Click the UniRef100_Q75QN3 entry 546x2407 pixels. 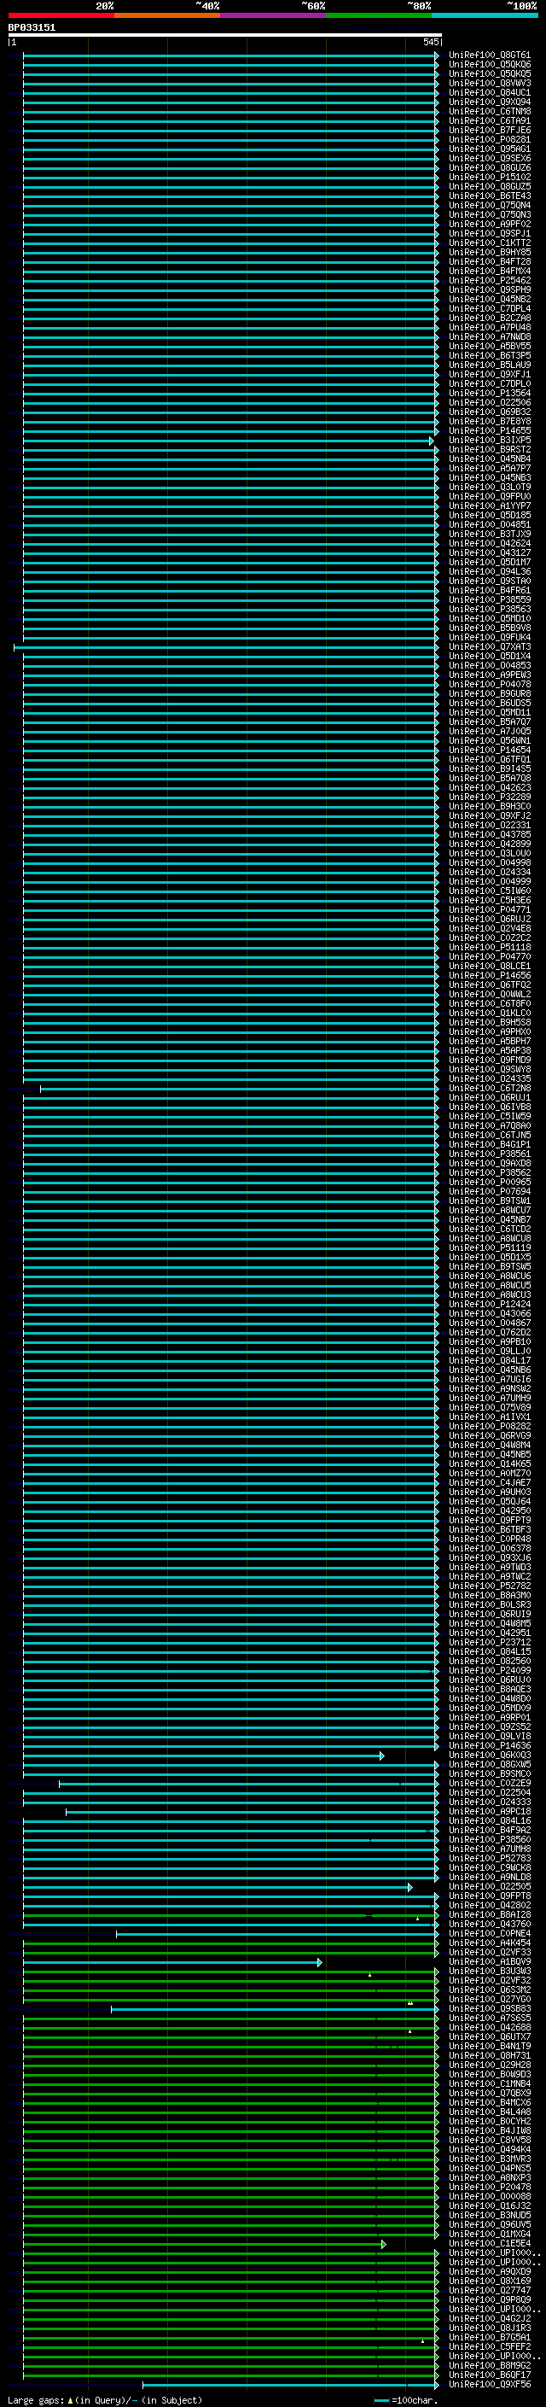click(x=490, y=215)
